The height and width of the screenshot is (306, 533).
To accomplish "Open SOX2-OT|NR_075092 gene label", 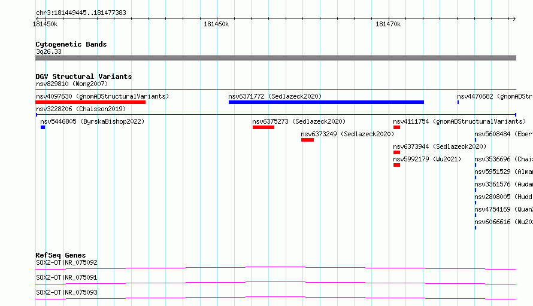I will pyautogui.click(x=66, y=262).
